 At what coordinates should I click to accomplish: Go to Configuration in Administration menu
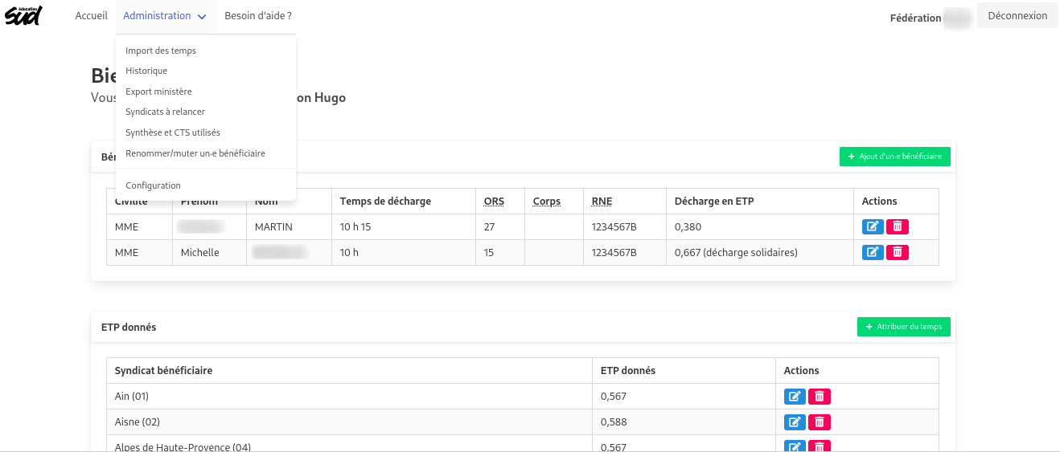click(153, 185)
